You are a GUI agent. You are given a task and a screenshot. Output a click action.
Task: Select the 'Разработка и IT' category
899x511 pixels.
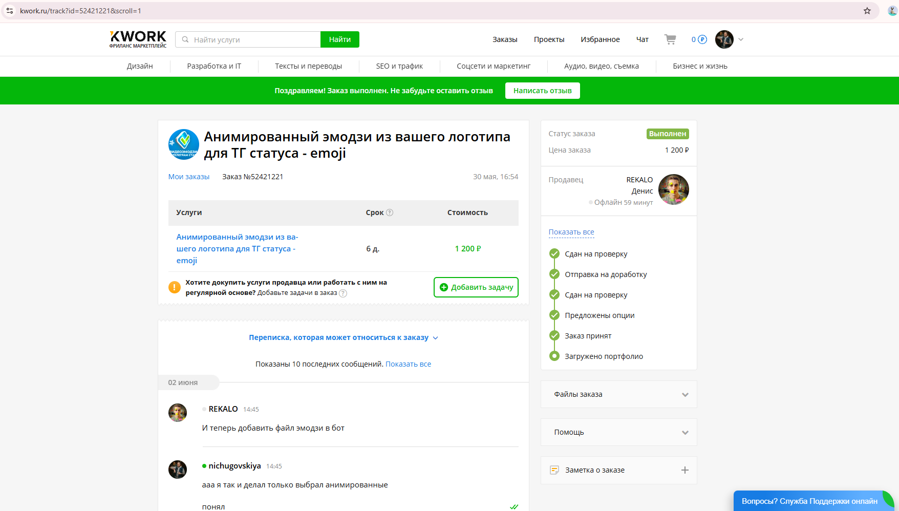point(214,66)
